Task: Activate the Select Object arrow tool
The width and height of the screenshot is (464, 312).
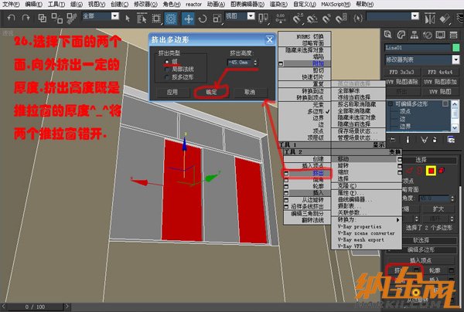Action: (x=128, y=19)
